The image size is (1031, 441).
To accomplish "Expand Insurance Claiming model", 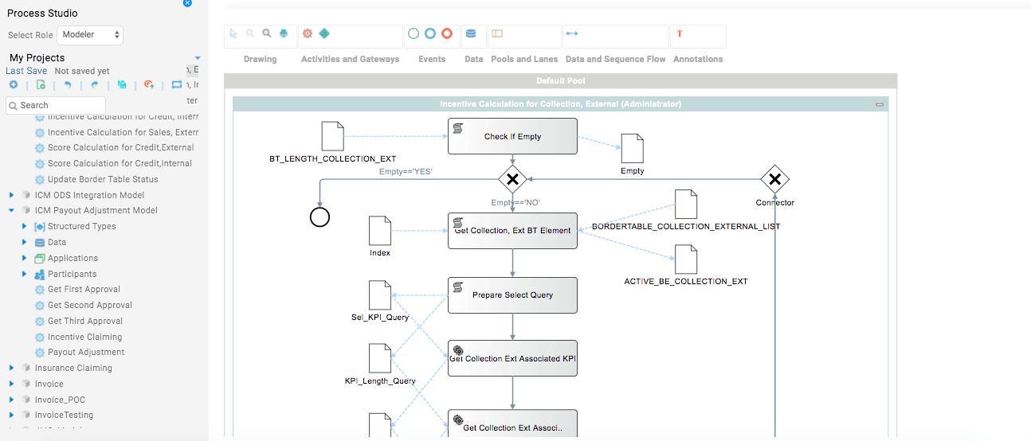I will 11,368.
